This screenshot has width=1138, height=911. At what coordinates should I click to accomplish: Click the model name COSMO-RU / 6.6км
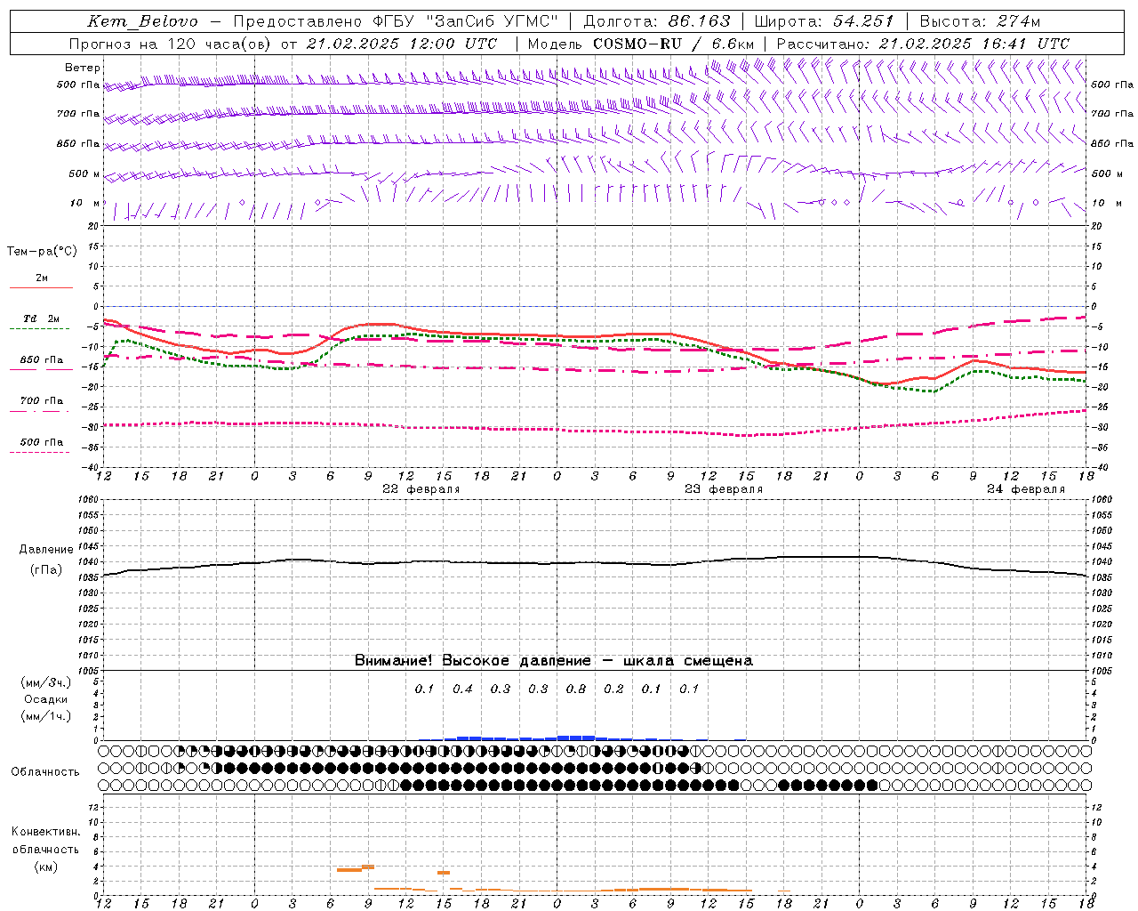click(674, 44)
